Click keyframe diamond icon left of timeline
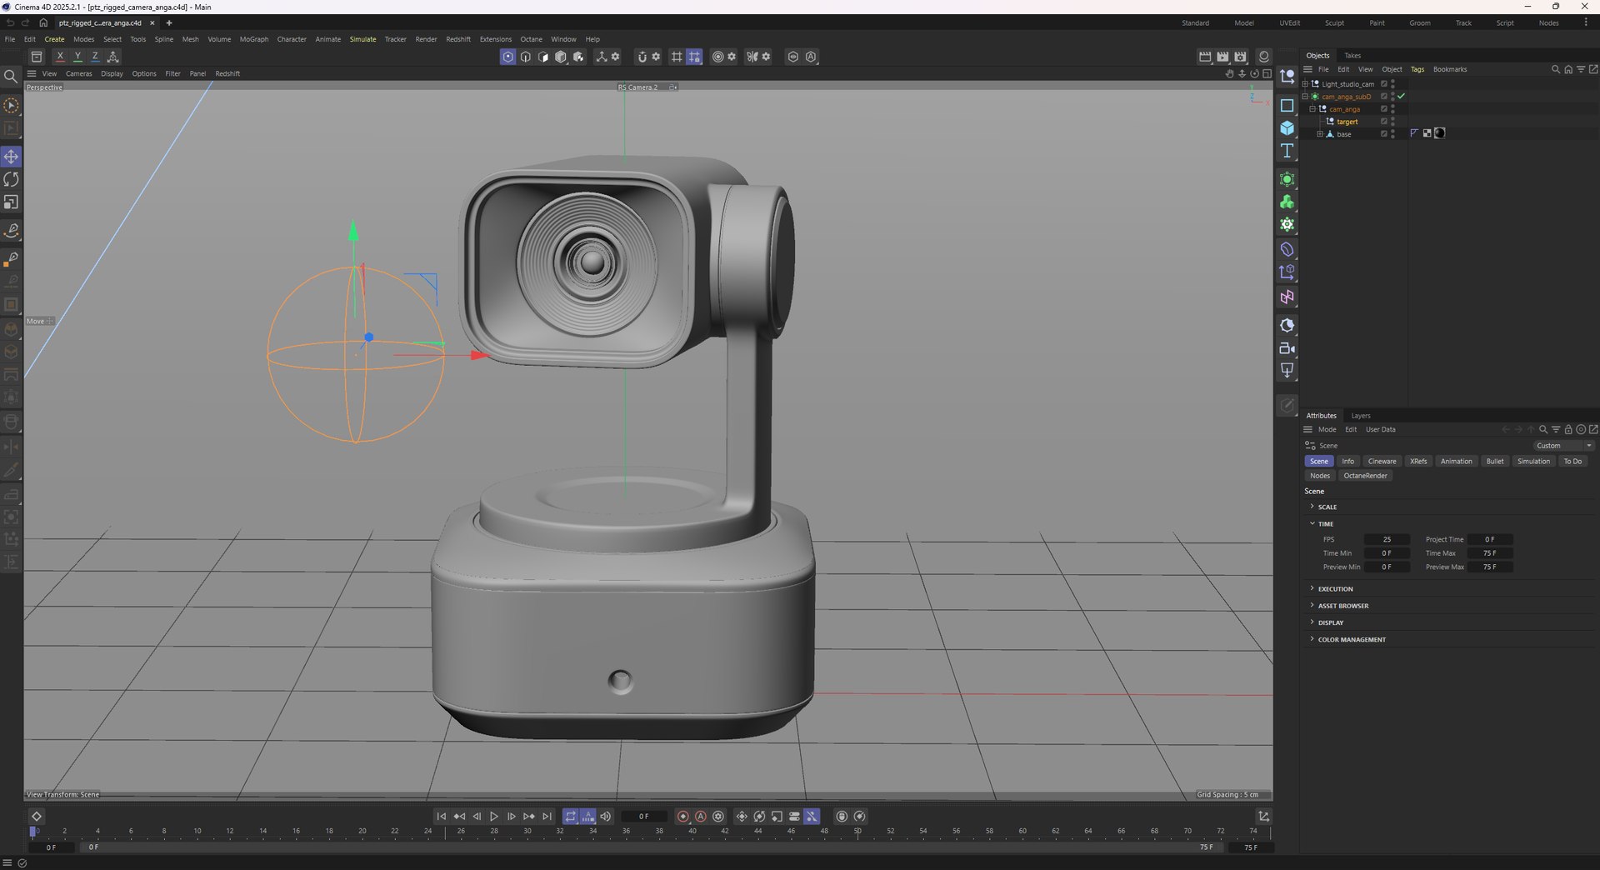The image size is (1600, 870). coord(37,817)
